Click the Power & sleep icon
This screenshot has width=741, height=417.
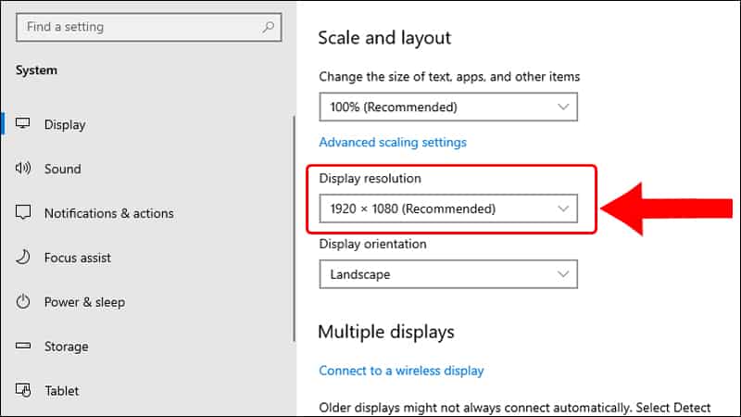(24, 302)
